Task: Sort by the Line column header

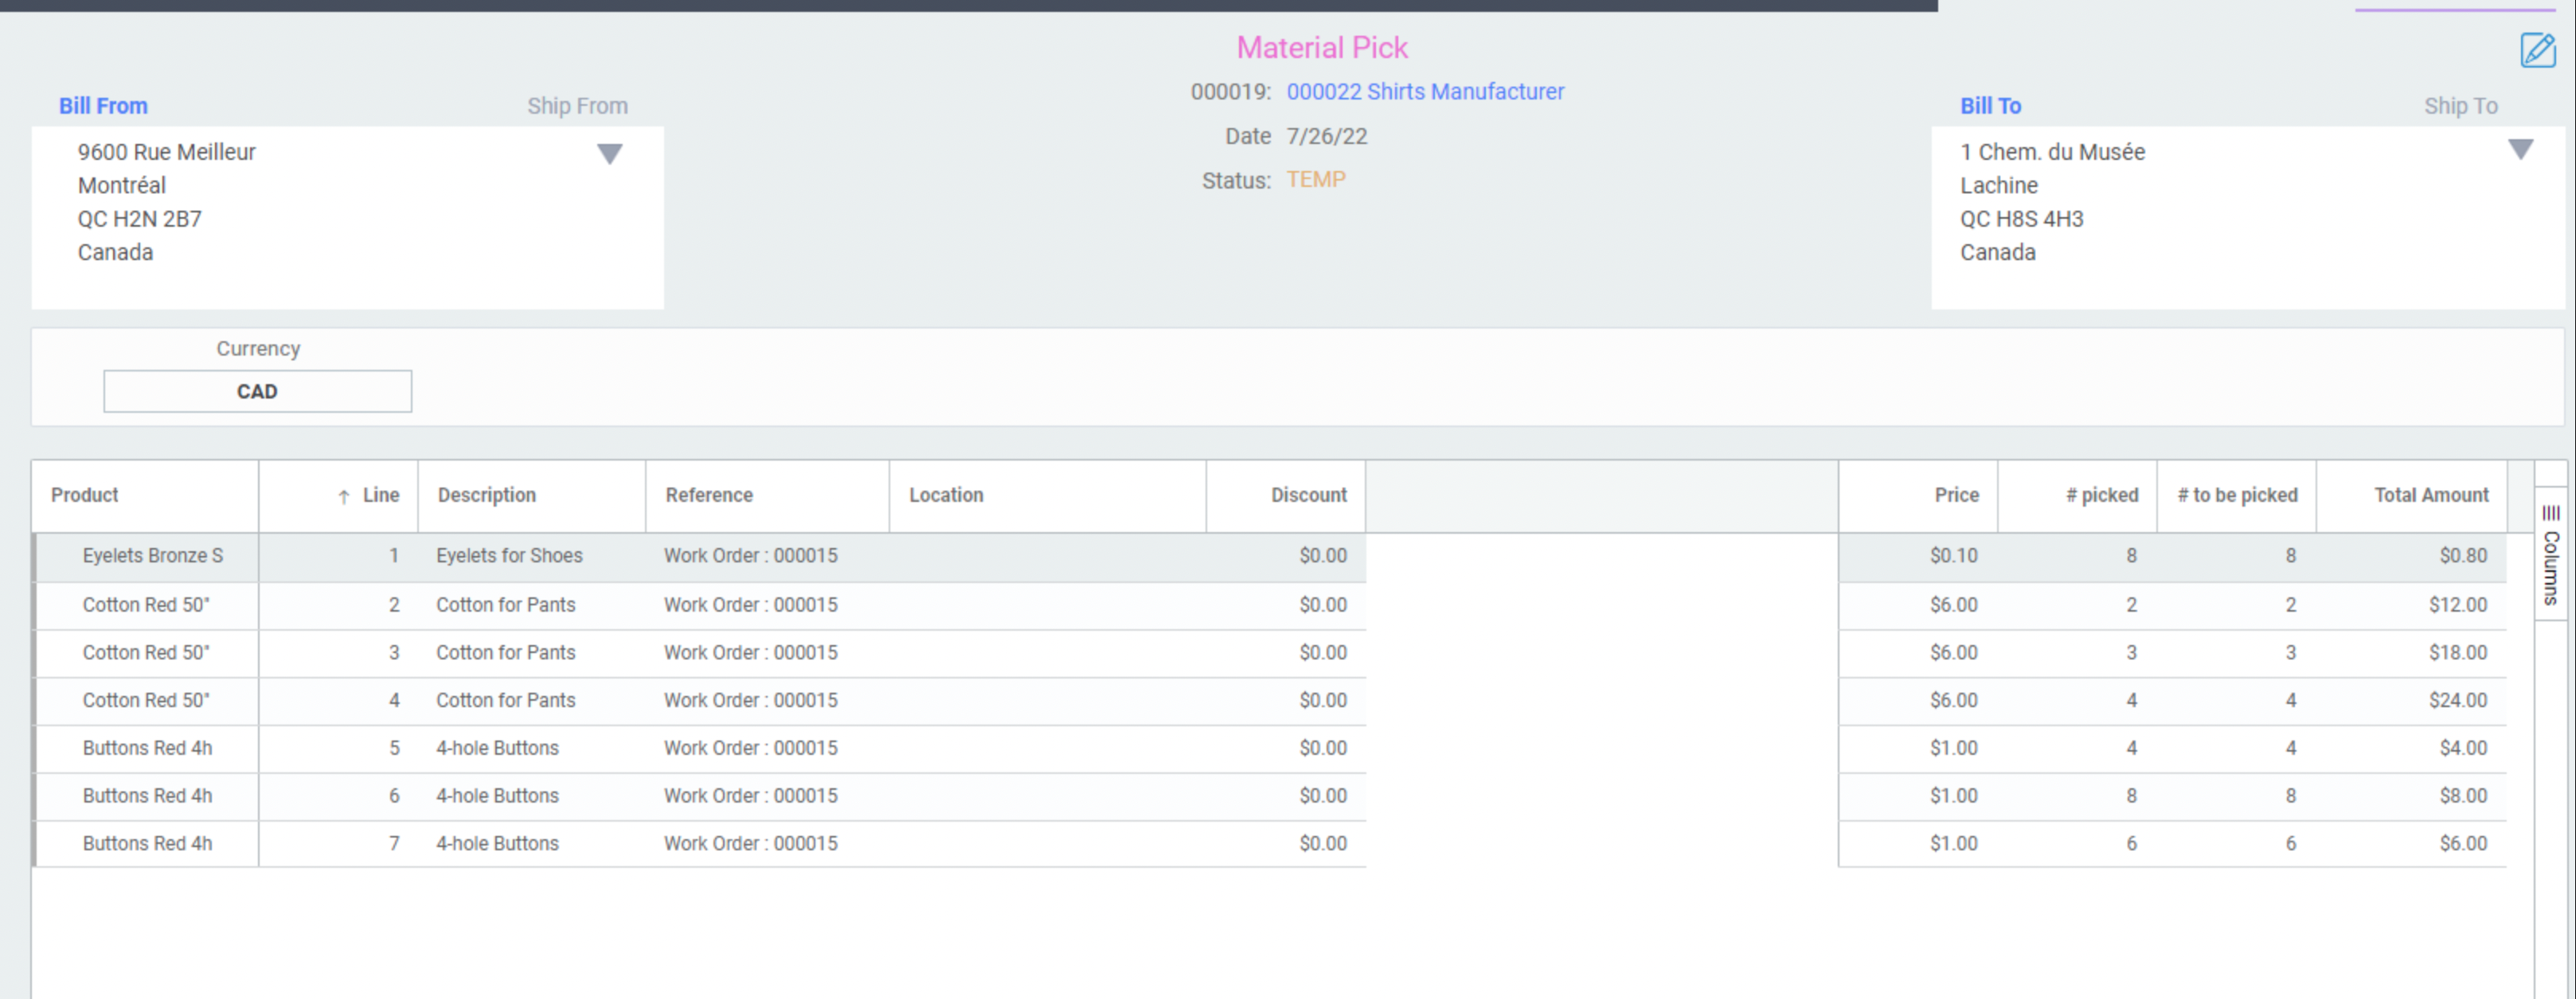Action: [379, 496]
